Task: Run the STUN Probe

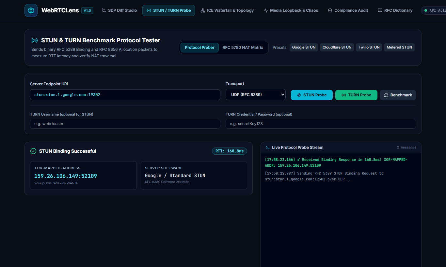Action: click(312, 95)
